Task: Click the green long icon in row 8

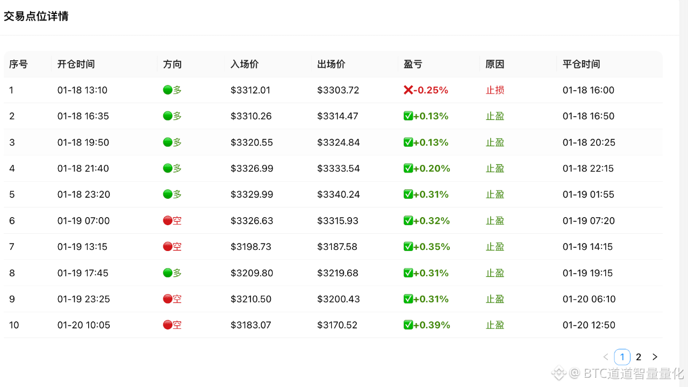Action: point(167,273)
